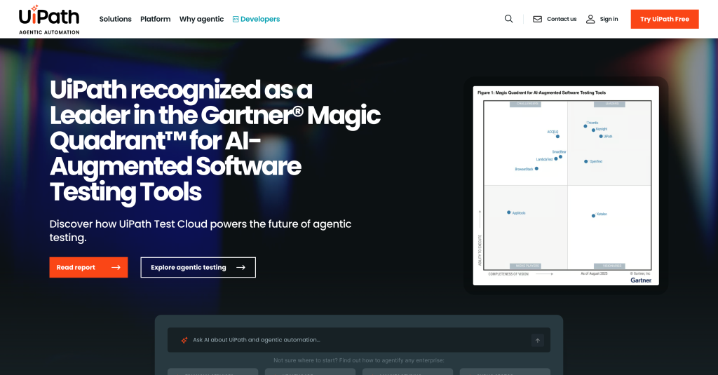
Task: Open site search with the magnifier icon
Action: click(x=509, y=19)
